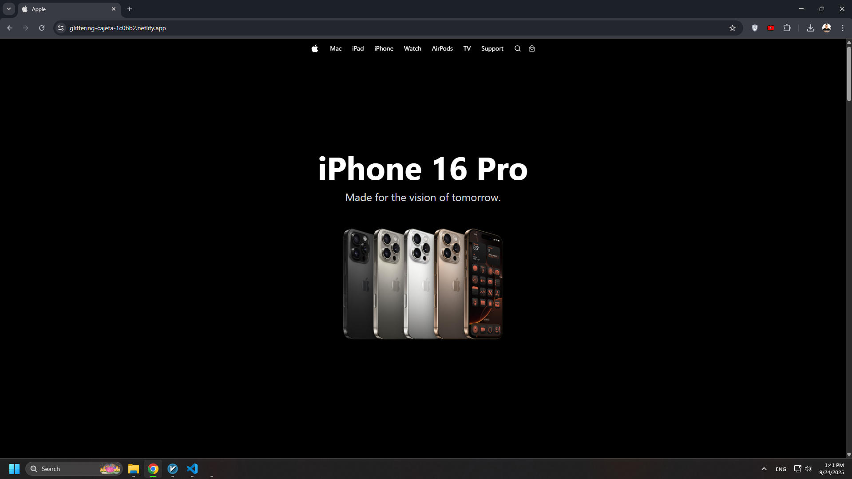
Task: Open the tab search dropdown arrow
Action: 9,9
